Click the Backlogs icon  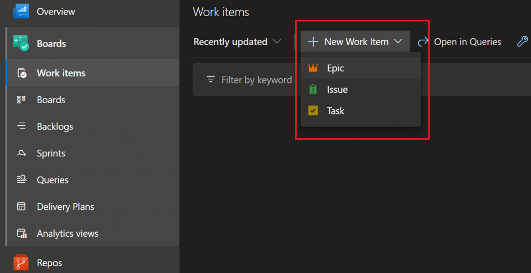pyautogui.click(x=22, y=126)
